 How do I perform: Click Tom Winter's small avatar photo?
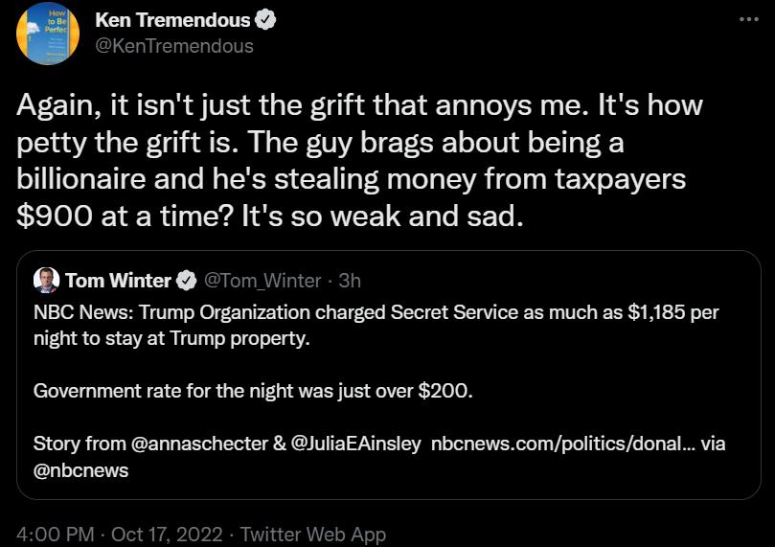click(x=46, y=280)
